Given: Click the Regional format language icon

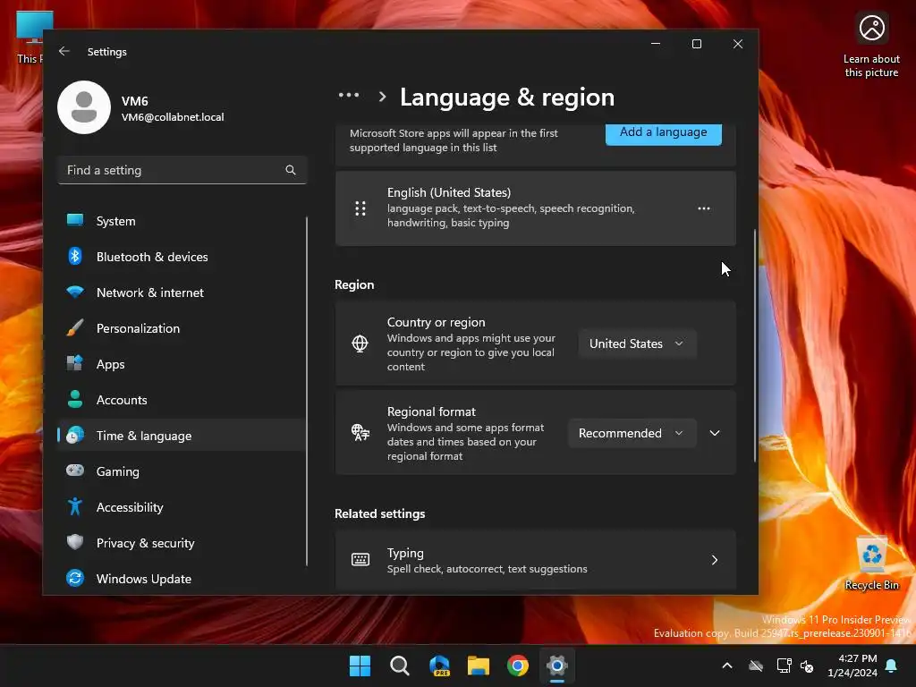Looking at the screenshot, I should tap(360, 433).
